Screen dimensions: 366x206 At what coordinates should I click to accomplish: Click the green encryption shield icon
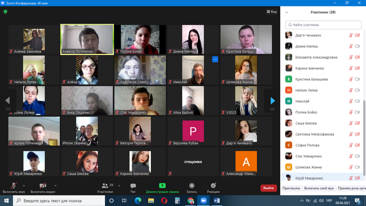(5, 11)
